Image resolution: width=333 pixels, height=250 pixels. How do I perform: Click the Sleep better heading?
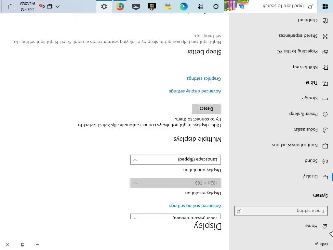tap(204, 52)
